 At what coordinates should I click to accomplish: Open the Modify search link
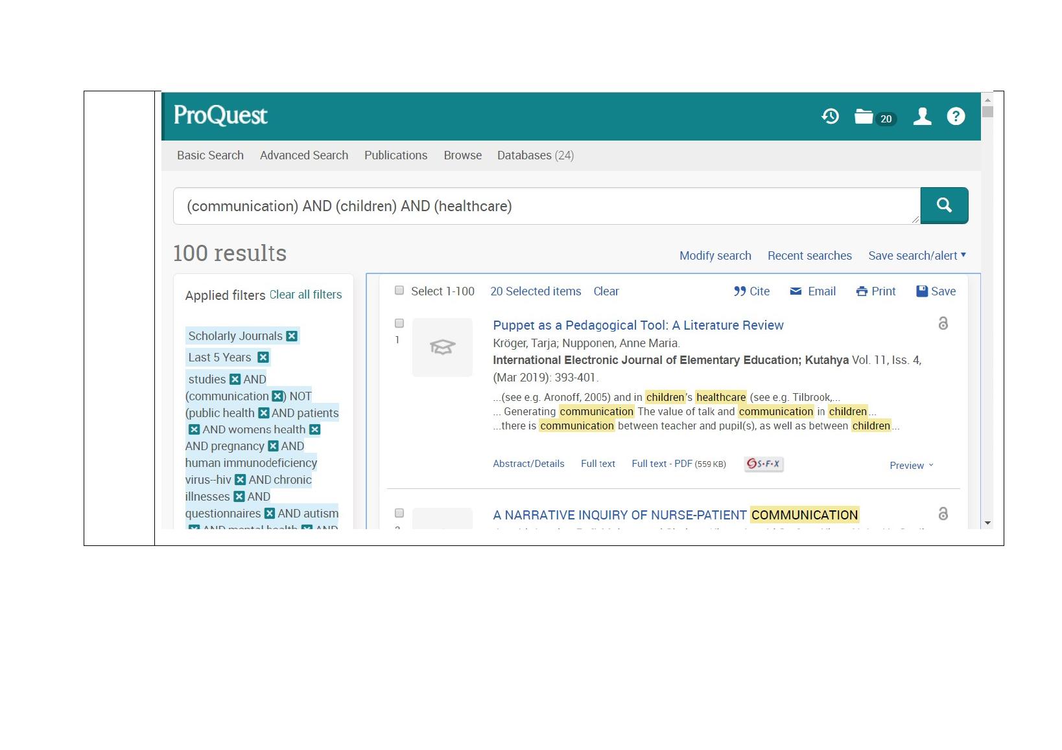pyautogui.click(x=715, y=256)
